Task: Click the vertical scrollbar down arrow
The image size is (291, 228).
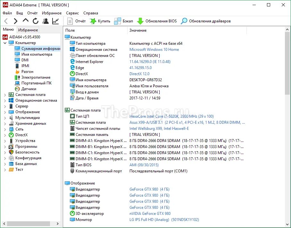Action: [287, 225]
